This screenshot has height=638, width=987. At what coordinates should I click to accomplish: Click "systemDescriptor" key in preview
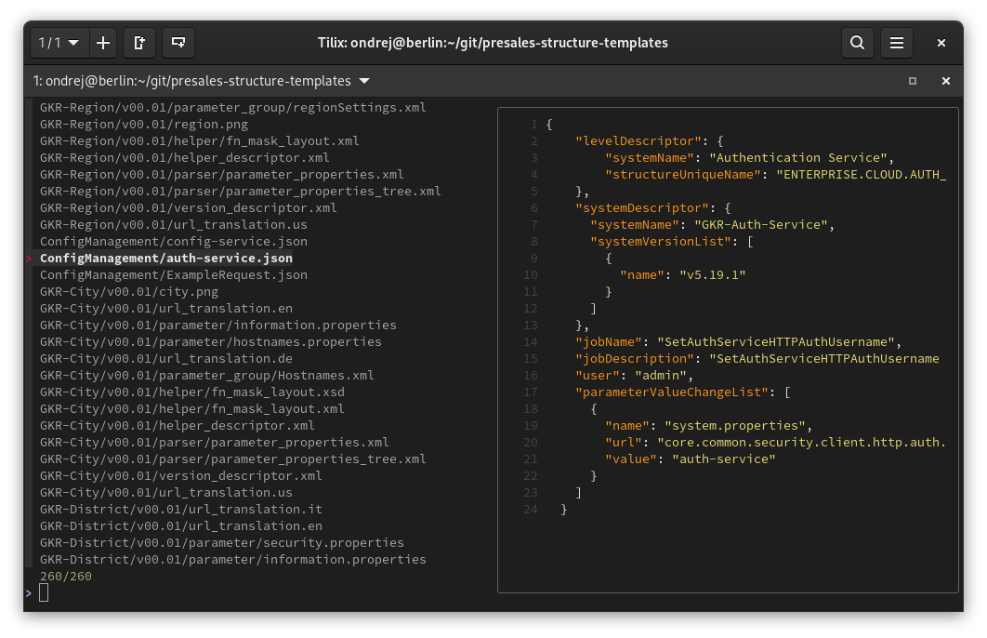coord(642,207)
